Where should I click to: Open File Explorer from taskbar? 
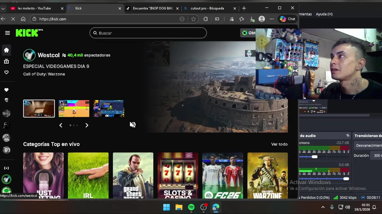(x=179, y=207)
